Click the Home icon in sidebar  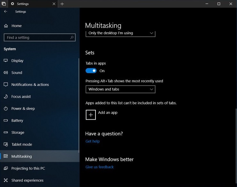point(6,26)
